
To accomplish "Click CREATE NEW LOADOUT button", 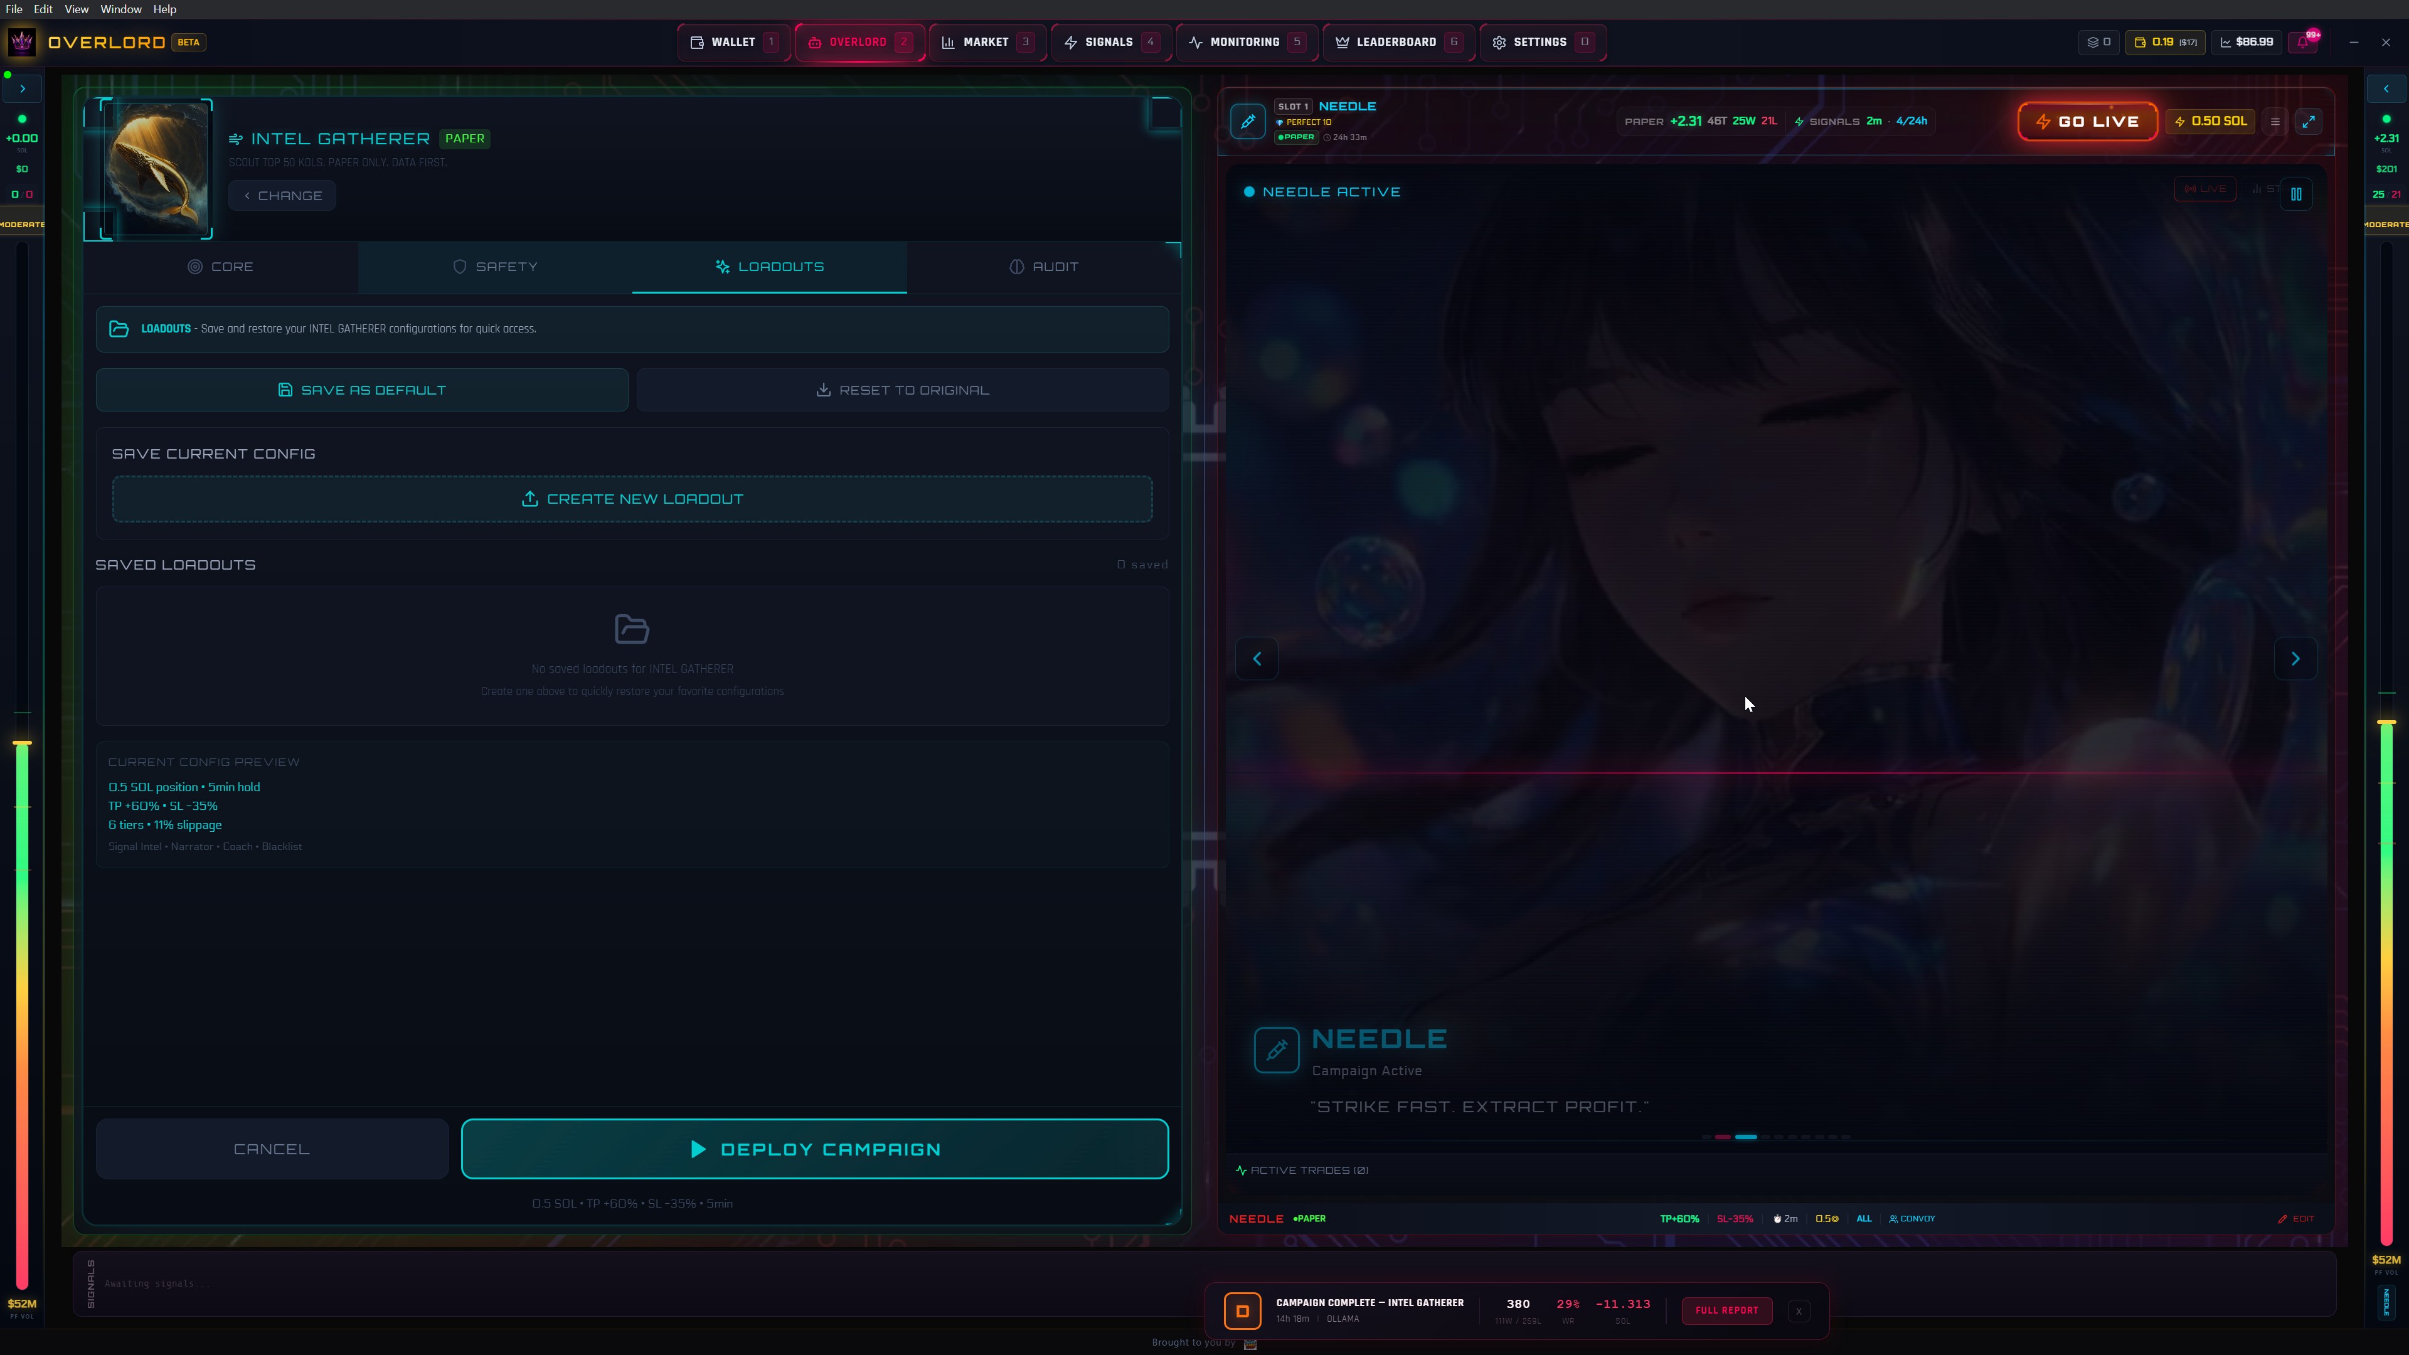I will [632, 499].
